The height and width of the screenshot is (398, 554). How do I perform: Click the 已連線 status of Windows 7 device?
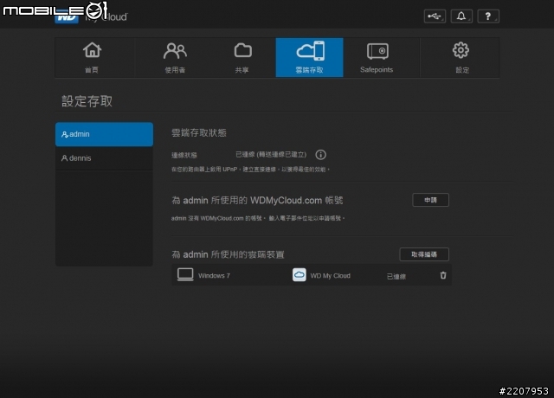tap(396, 277)
